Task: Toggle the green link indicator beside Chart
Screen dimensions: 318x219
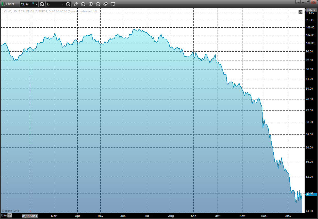Action: [x=3, y=4]
